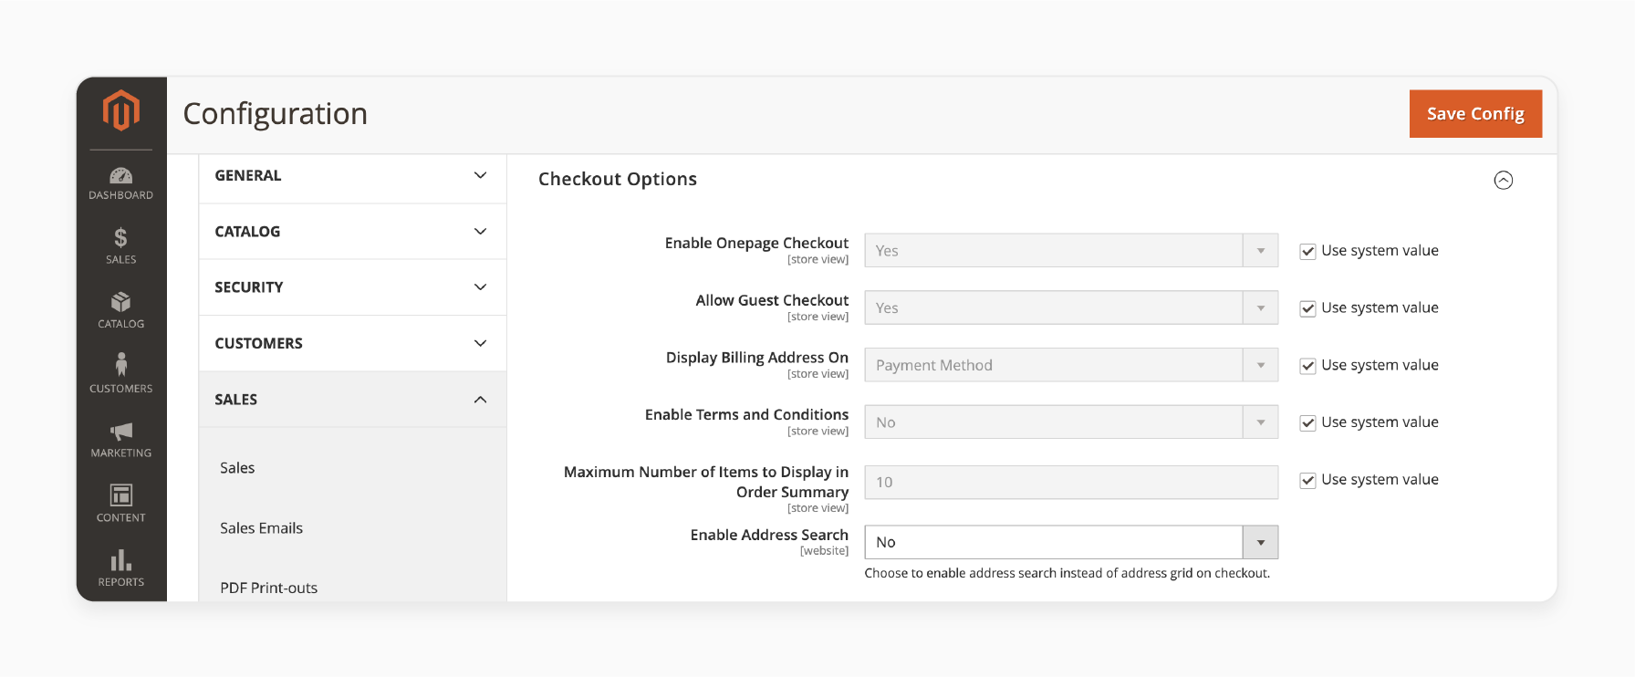Open the Marketing megaphone icon
The width and height of the screenshot is (1635, 677).
(x=121, y=431)
